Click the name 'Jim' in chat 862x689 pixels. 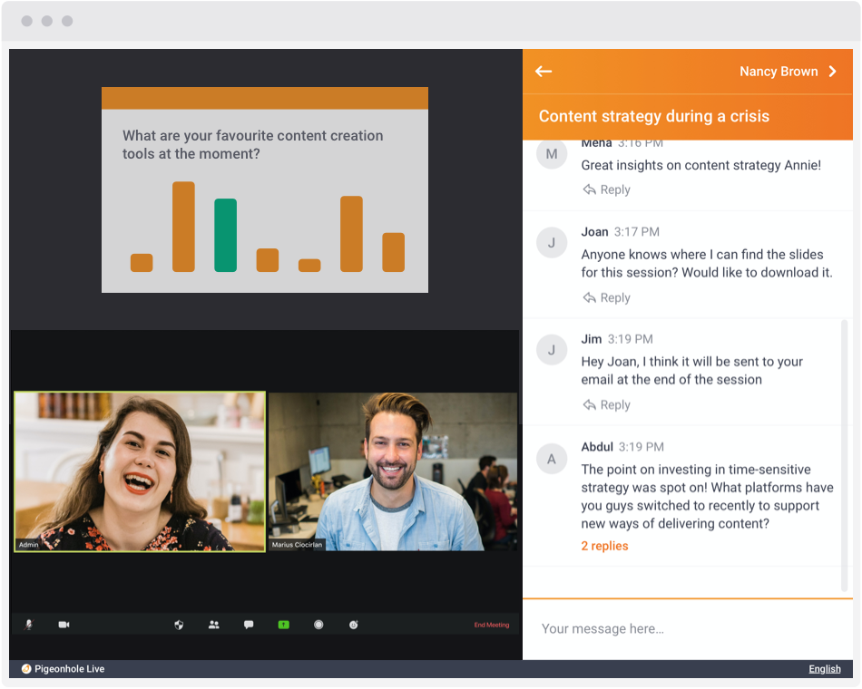pos(592,339)
